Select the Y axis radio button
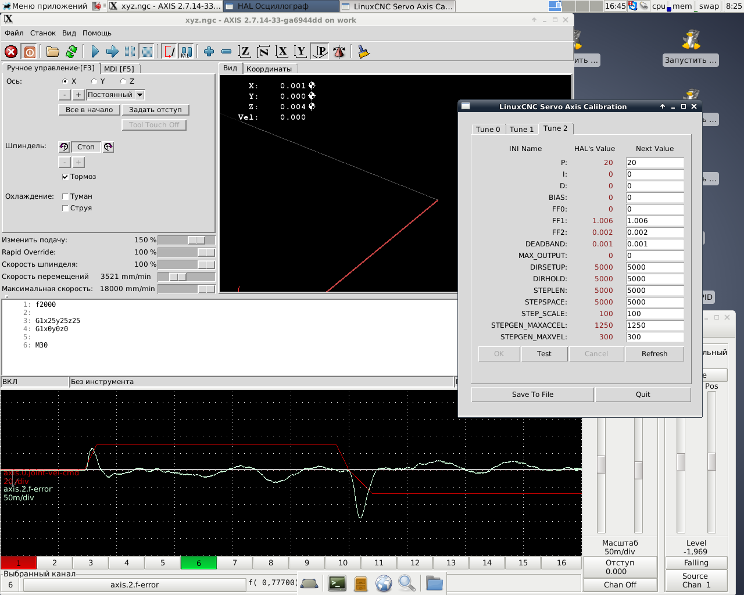This screenshot has width=744, height=595. click(94, 81)
